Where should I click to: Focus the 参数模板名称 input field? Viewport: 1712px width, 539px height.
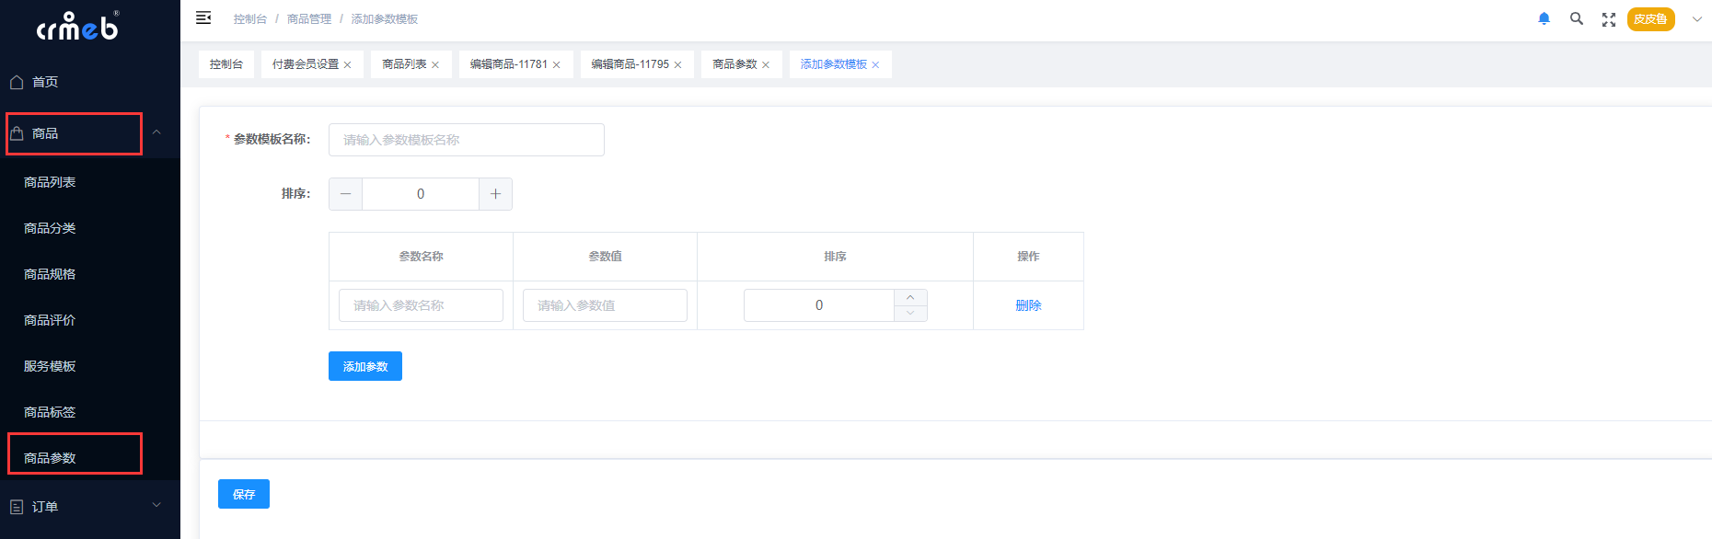[x=466, y=140]
